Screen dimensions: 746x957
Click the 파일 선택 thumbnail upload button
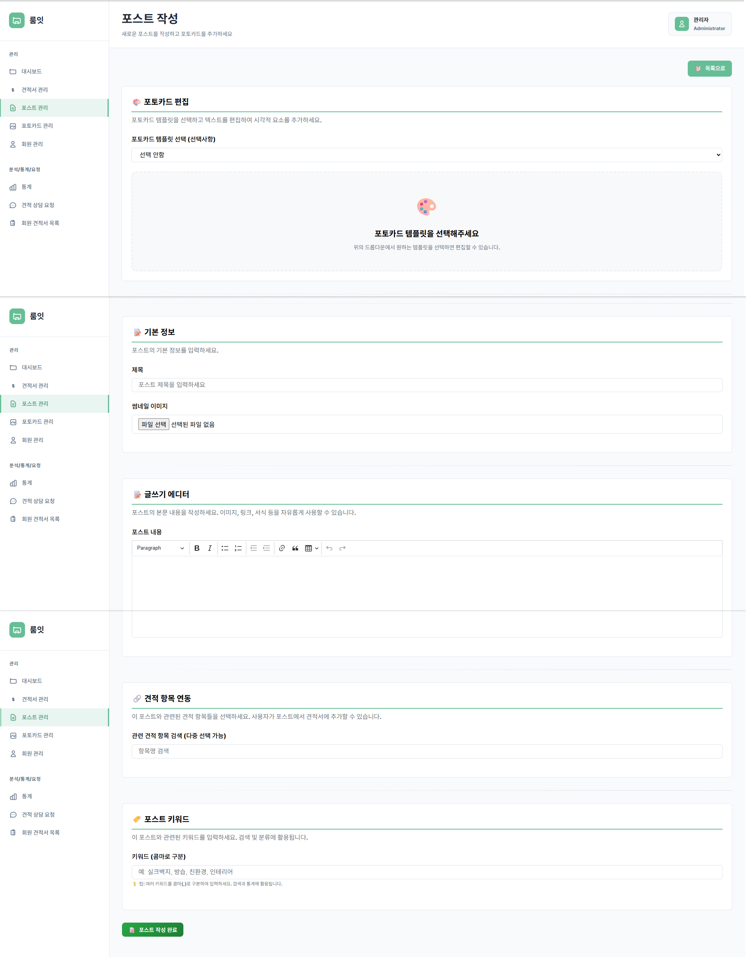[x=153, y=424]
